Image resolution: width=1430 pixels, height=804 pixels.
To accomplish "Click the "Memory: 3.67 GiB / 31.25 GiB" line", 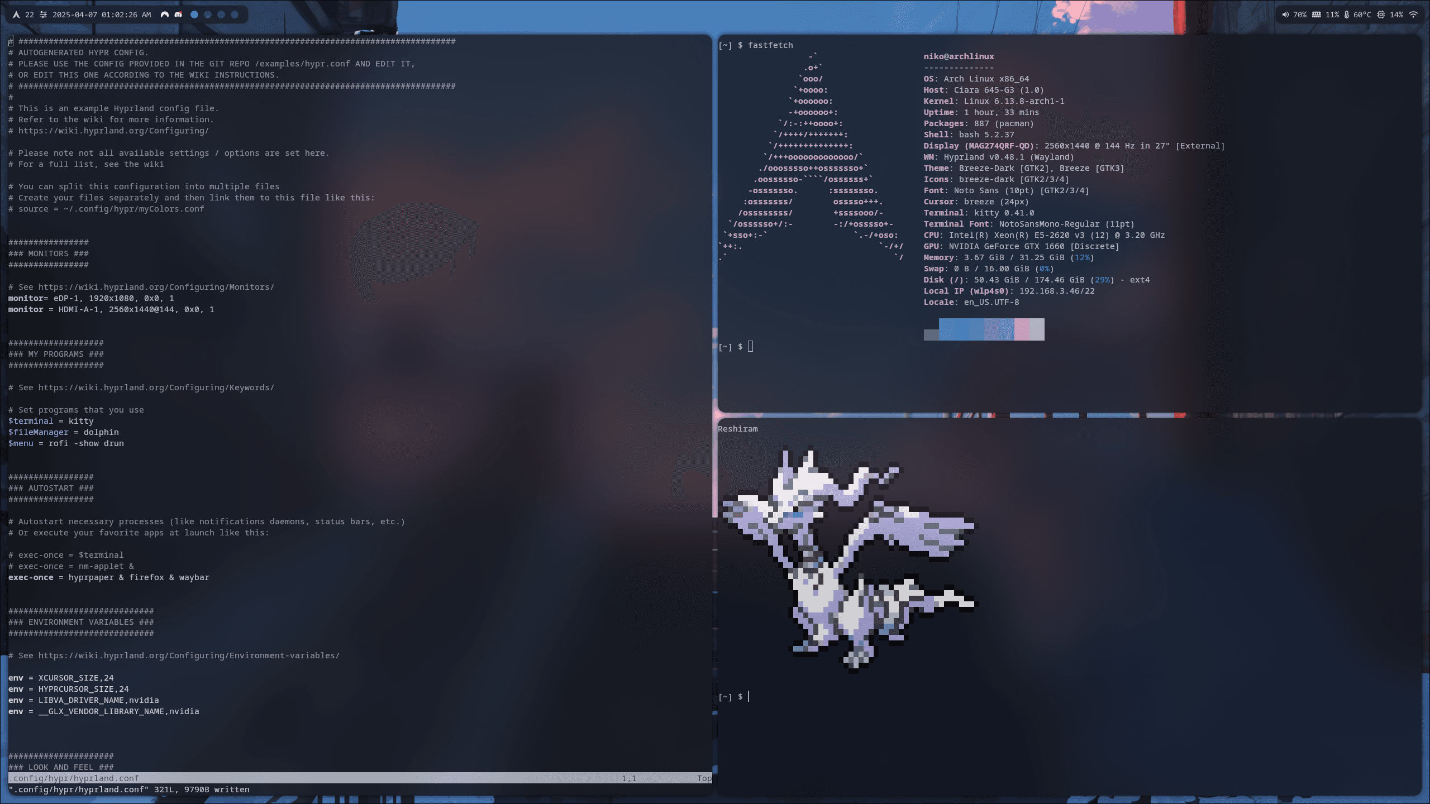I will pos(1009,257).
